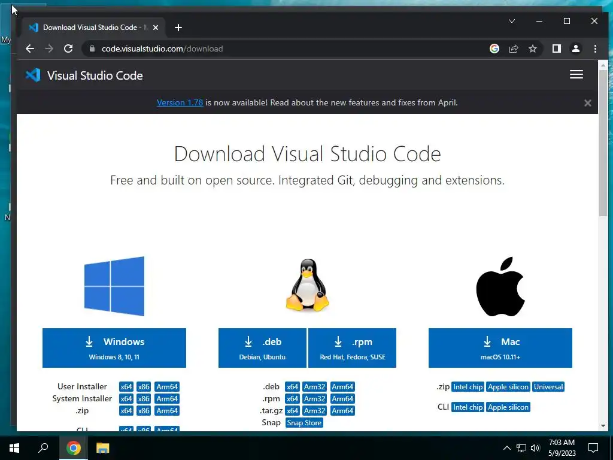Open the Windows Start menu
This screenshot has width=613, height=460.
click(x=14, y=448)
